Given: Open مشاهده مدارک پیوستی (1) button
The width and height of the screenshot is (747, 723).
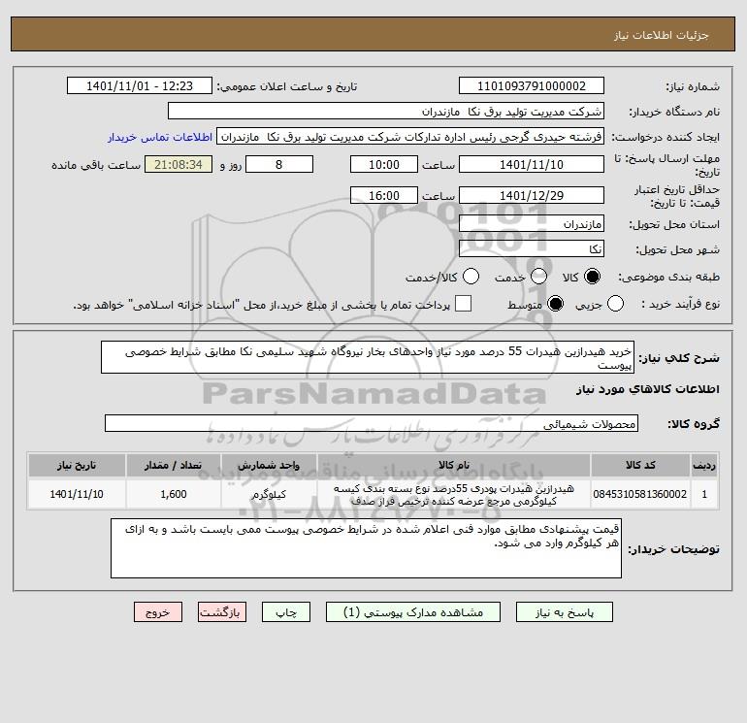Looking at the screenshot, I should (413, 612).
